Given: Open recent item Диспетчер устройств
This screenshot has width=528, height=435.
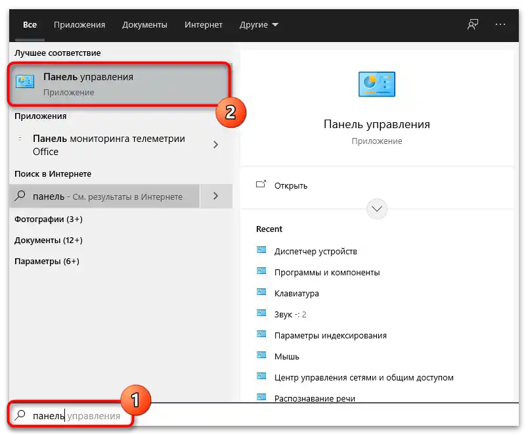Looking at the screenshot, I should click(315, 252).
